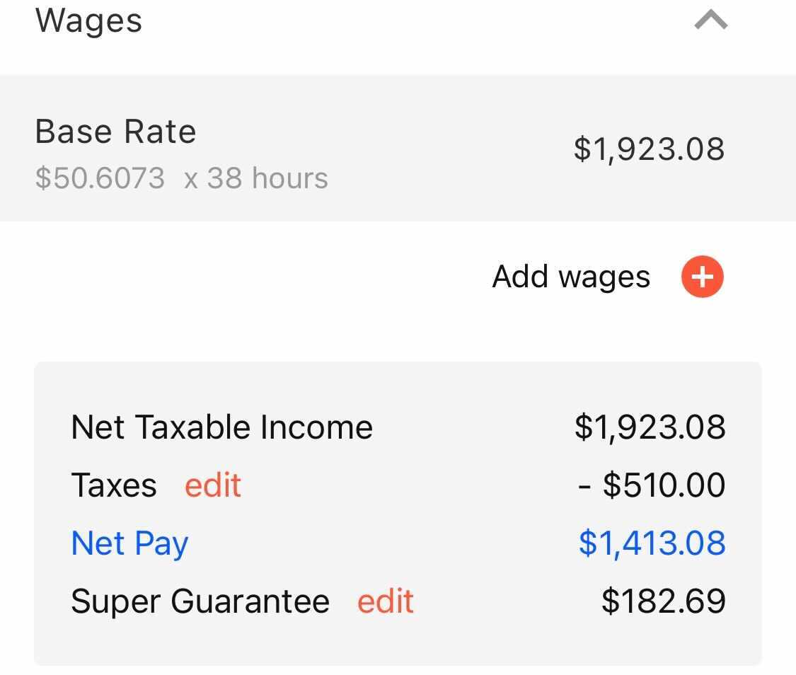This screenshot has width=796, height=675.
Task: Click the Base Rate total $1,923.08
Action: (649, 149)
